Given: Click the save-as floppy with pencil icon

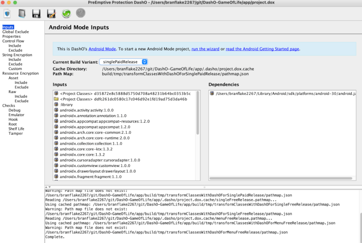Looking at the screenshot, I should [51, 14].
